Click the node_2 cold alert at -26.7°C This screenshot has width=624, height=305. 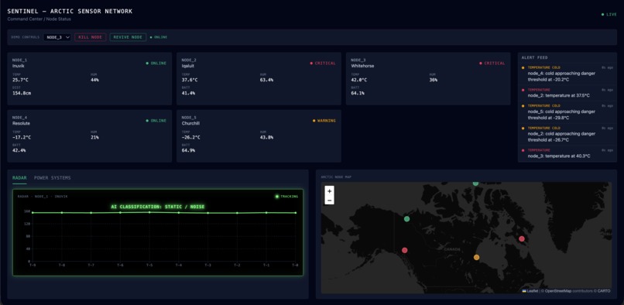567,134
